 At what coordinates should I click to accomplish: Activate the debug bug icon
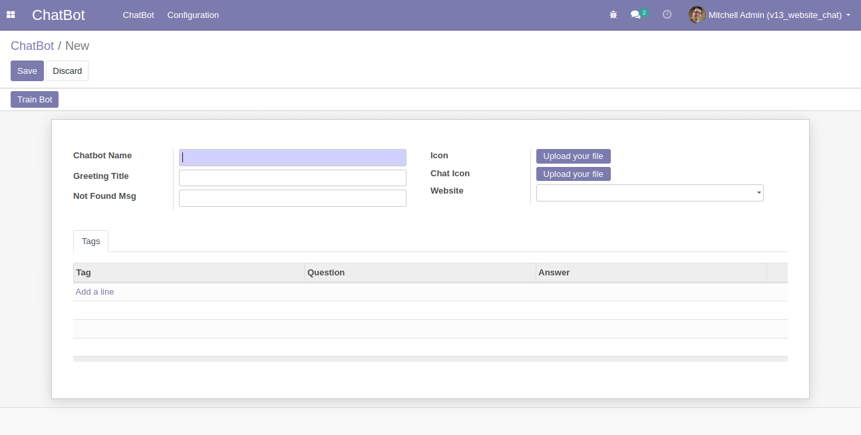pyautogui.click(x=613, y=15)
